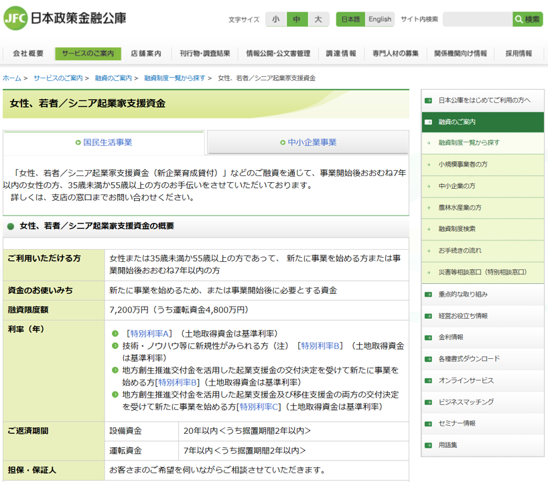This screenshot has width=548, height=482.
Task: Click arrow icon beside 金利情報
Action: pyautogui.click(x=428, y=338)
